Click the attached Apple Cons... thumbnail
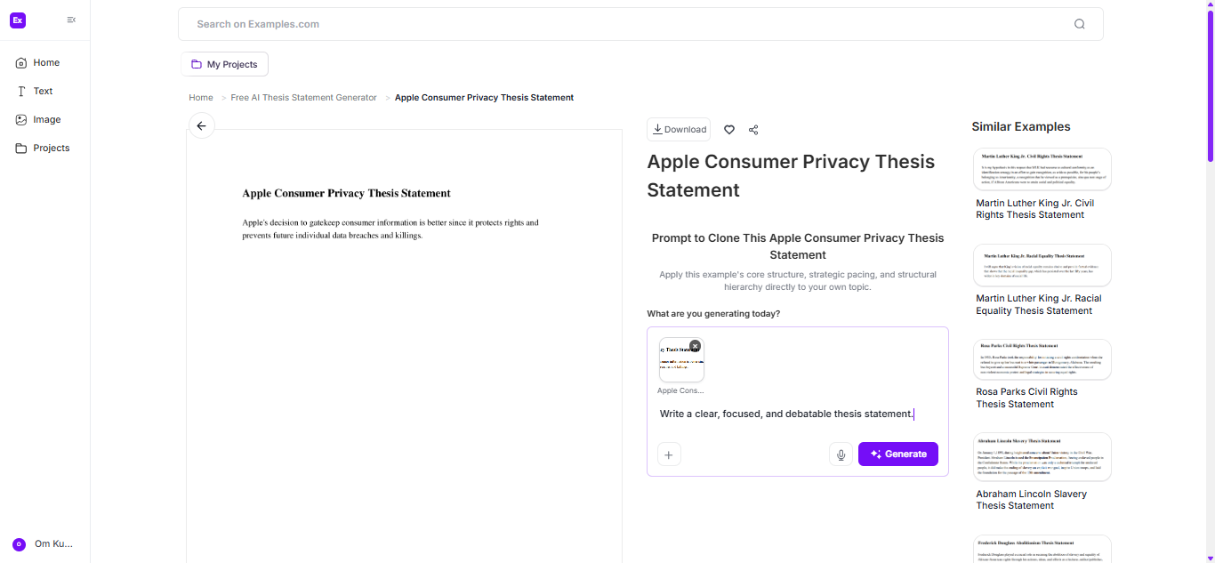The height and width of the screenshot is (563, 1215). coord(681,361)
